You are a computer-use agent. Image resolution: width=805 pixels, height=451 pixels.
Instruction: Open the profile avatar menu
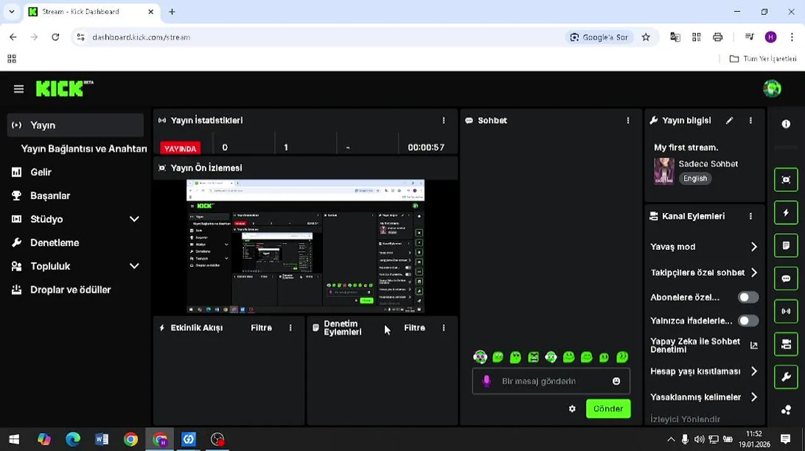point(772,88)
